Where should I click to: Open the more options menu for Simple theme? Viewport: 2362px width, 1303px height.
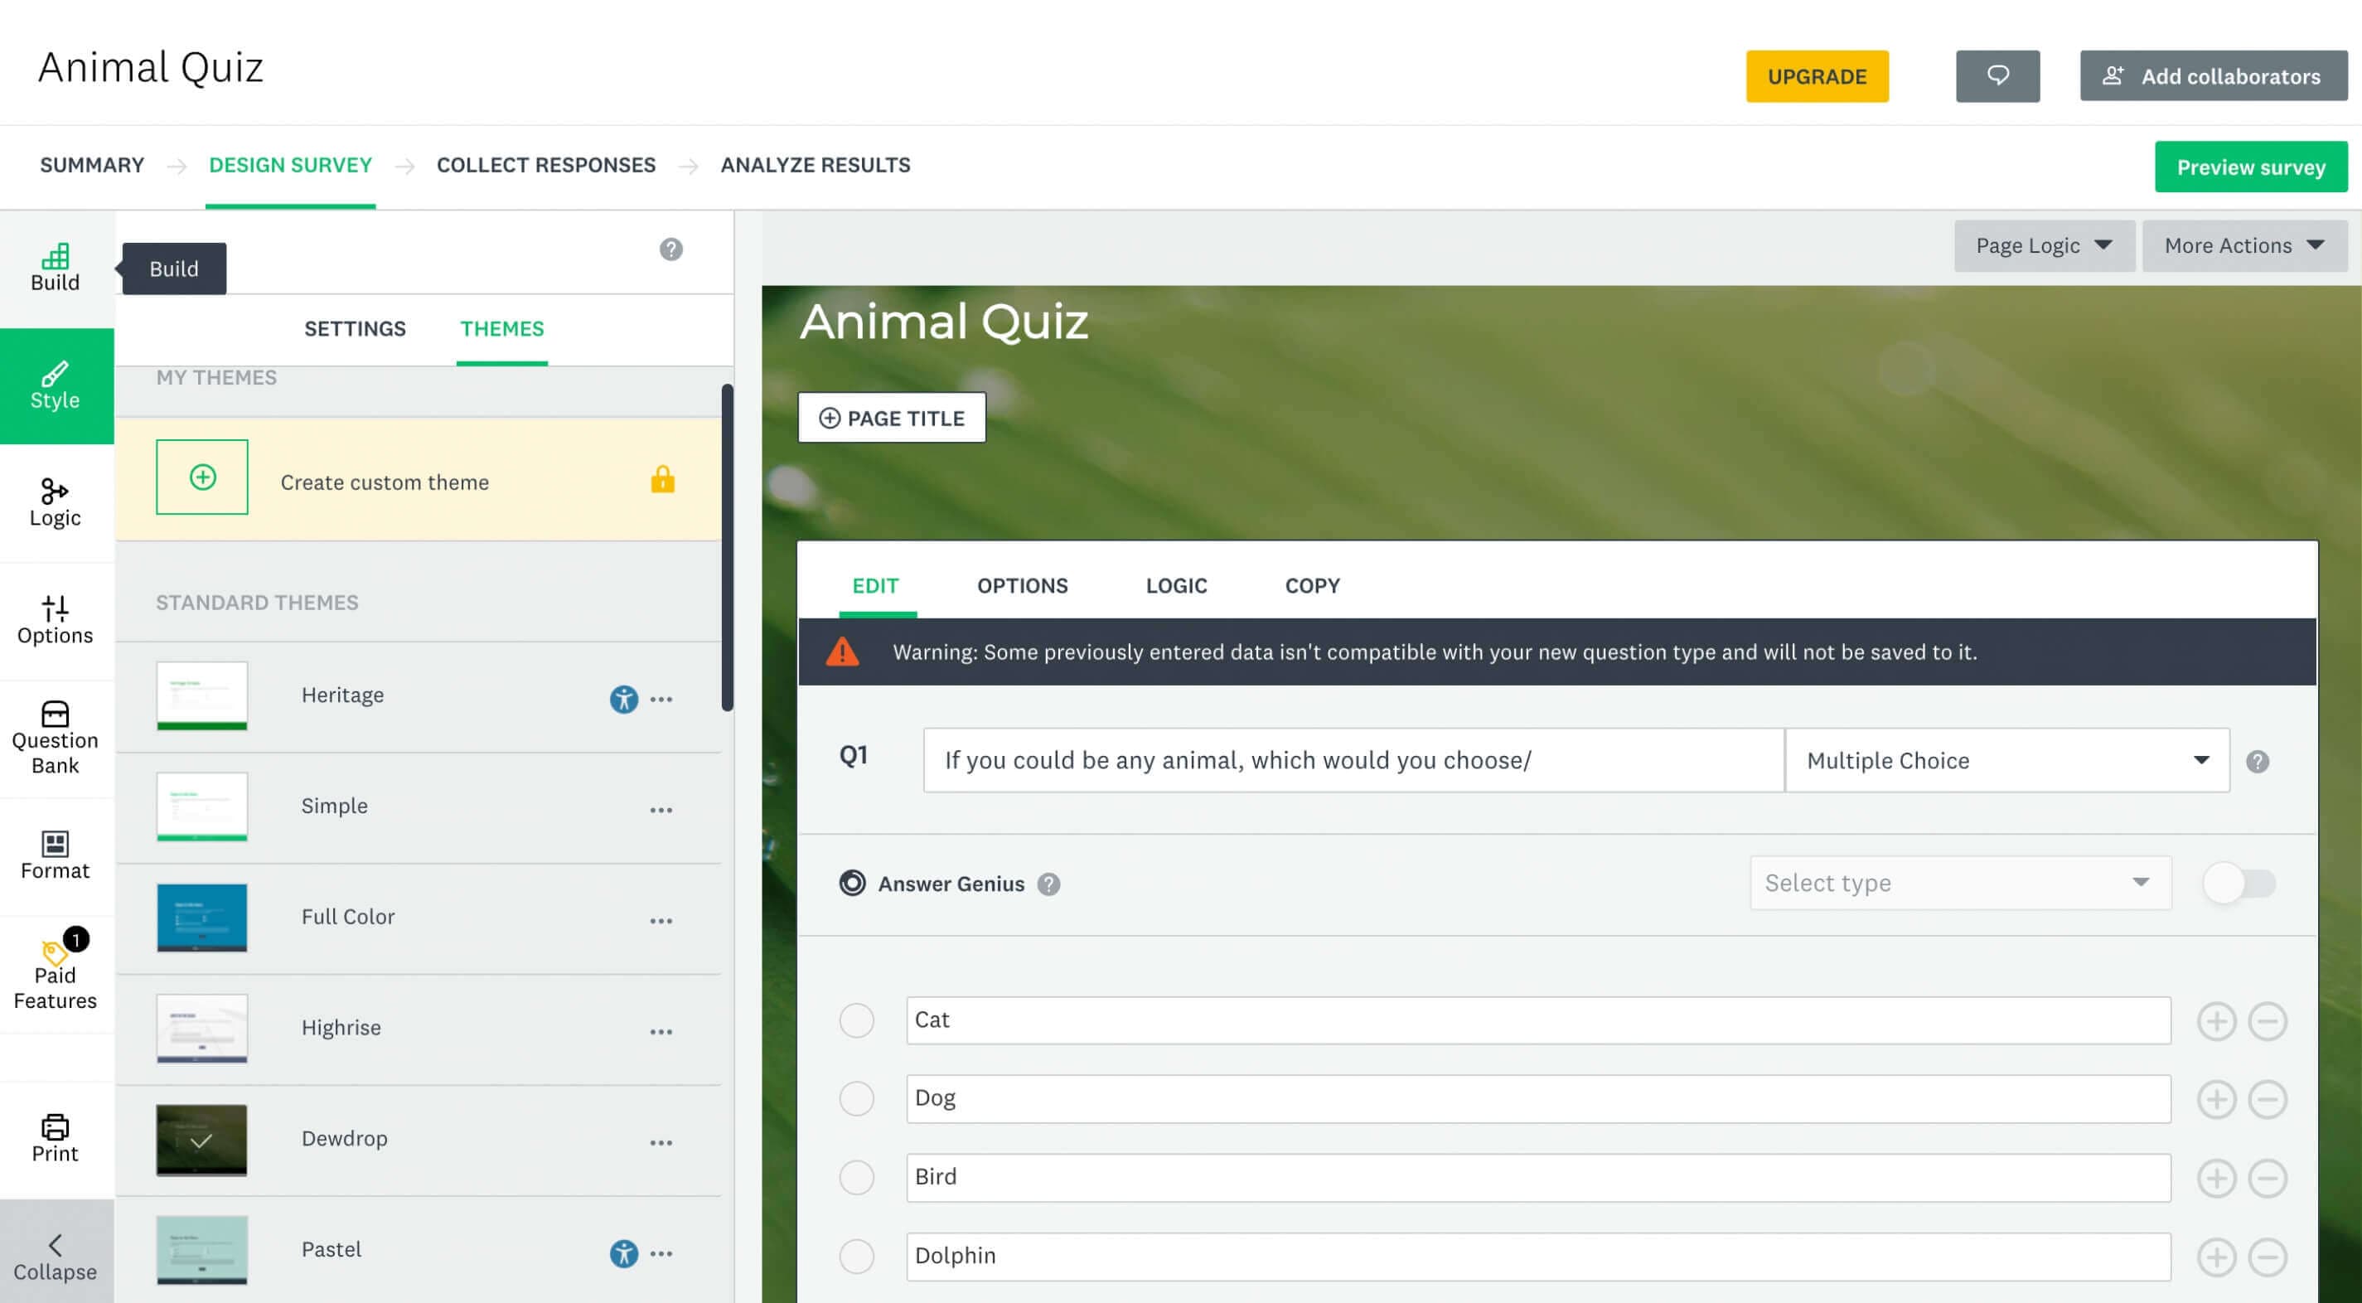click(x=661, y=810)
